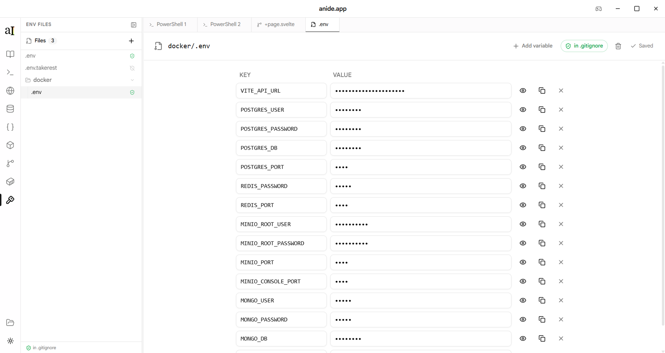The image size is (665, 353).
Task: Open the folder icon at sidebar bottom
Action: (10, 322)
